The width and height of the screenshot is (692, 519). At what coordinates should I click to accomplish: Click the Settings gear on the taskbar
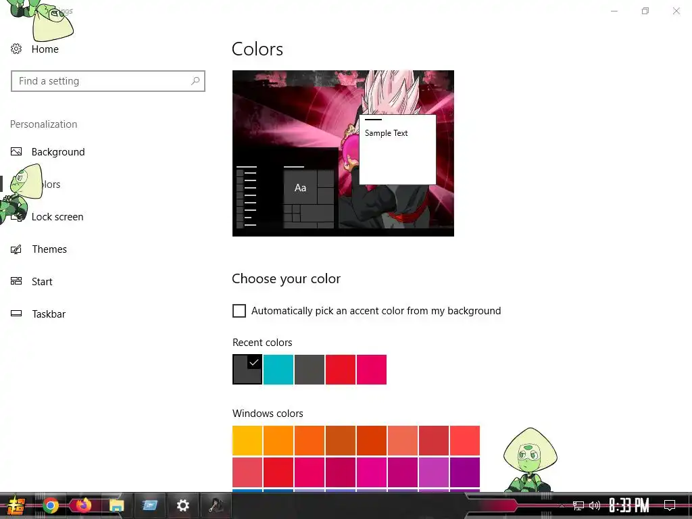[182, 505]
